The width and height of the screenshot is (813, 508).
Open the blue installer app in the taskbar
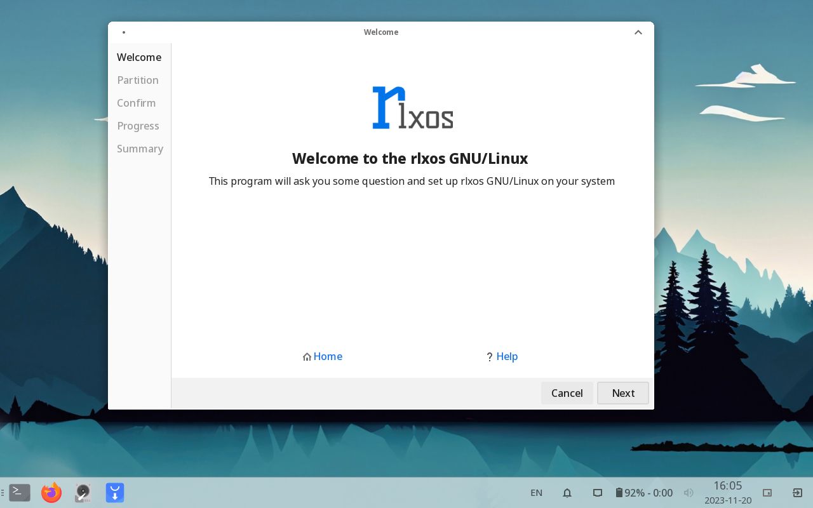pos(114,492)
